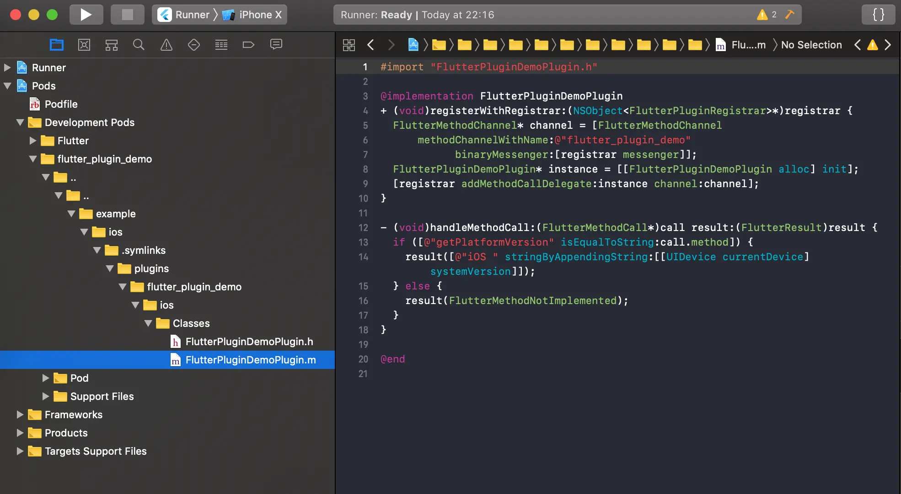Viewport: 901px width, 494px height.
Task: Expand the Runner project
Action: [x=7, y=68]
